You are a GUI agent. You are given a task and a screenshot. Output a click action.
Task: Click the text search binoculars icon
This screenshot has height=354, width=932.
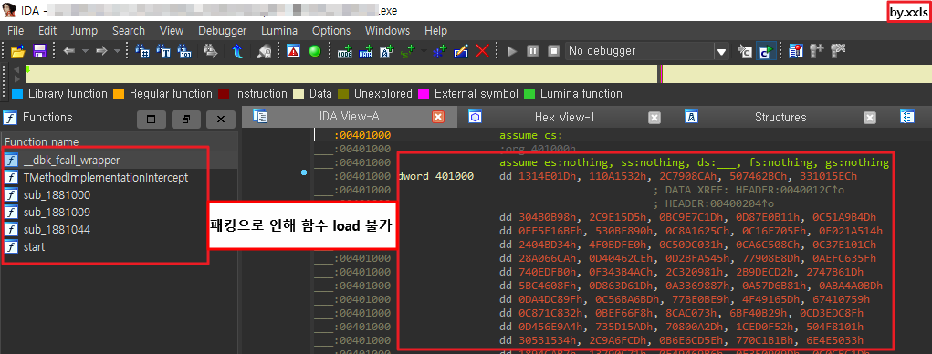[163, 51]
